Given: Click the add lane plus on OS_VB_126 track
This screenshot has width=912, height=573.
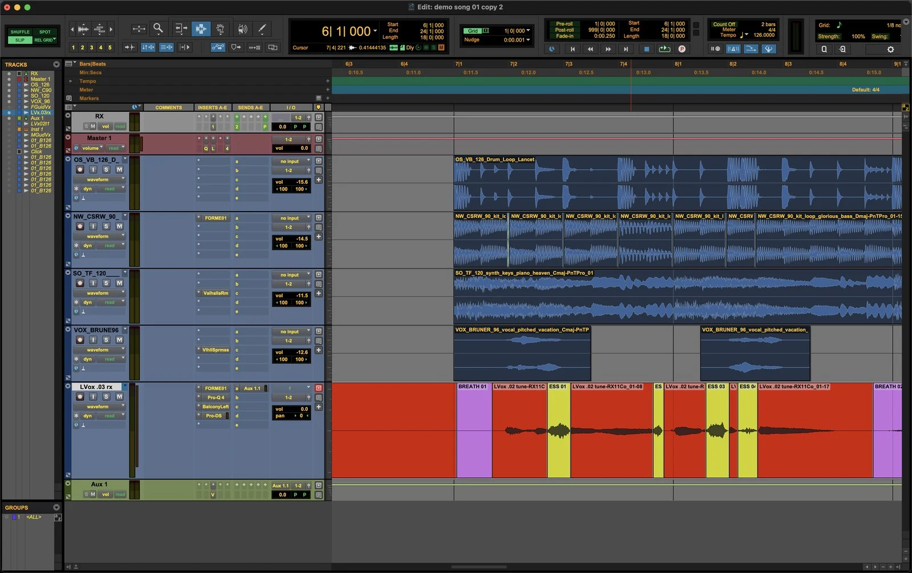Looking at the screenshot, I should tap(319, 180).
